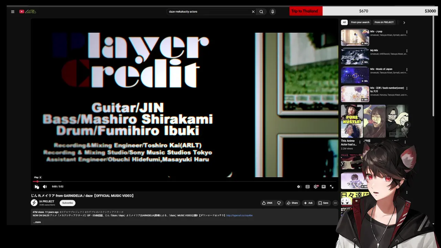Share the video
This screenshot has height=248, width=441.
click(x=292, y=203)
